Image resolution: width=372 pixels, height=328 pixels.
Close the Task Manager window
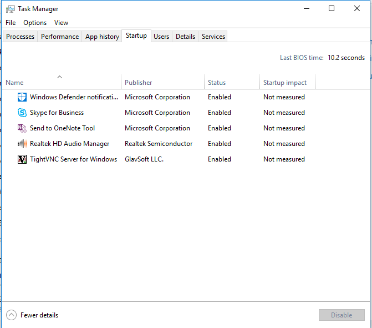(x=357, y=8)
